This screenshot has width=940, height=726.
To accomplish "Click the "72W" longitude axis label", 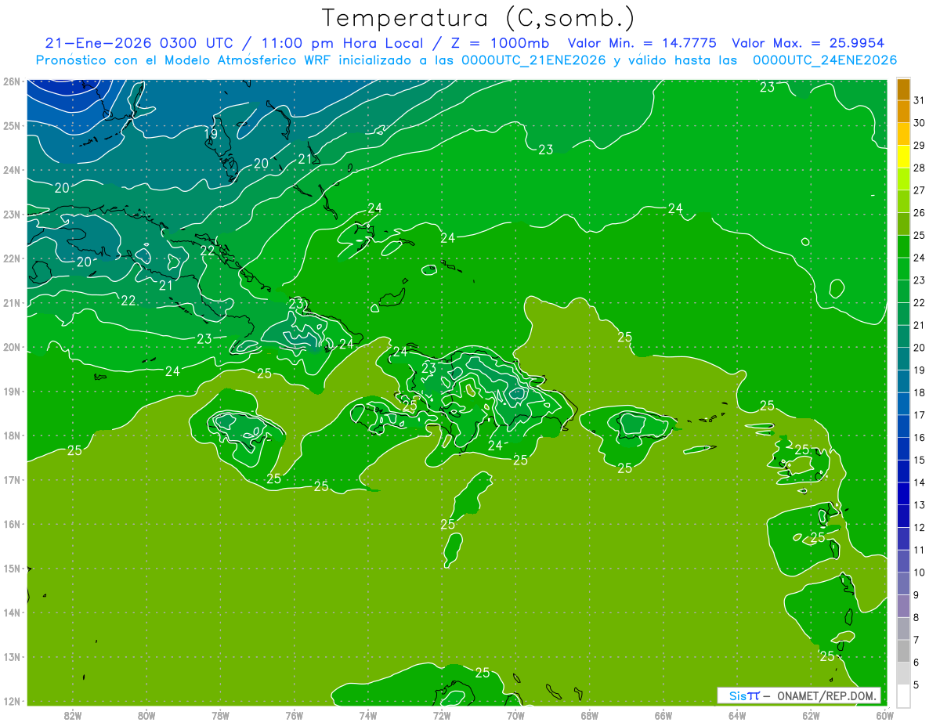I will [442, 715].
